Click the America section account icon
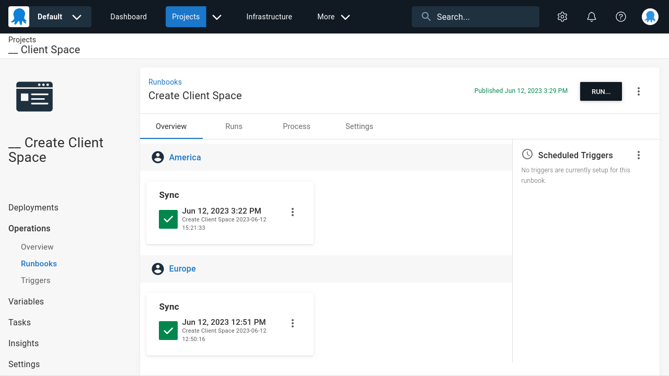Screen dimensions: 669x376 [x=158, y=157]
